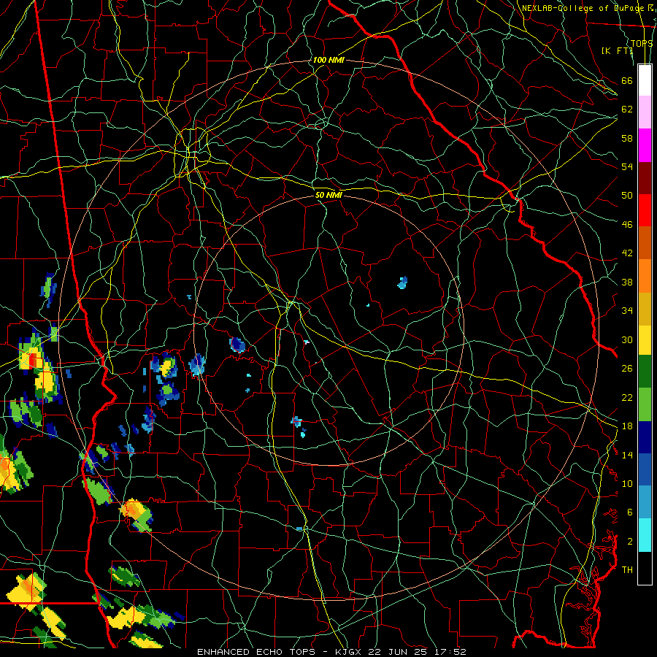Click the 14 legend value
The width and height of the screenshot is (657, 657).
click(x=627, y=455)
